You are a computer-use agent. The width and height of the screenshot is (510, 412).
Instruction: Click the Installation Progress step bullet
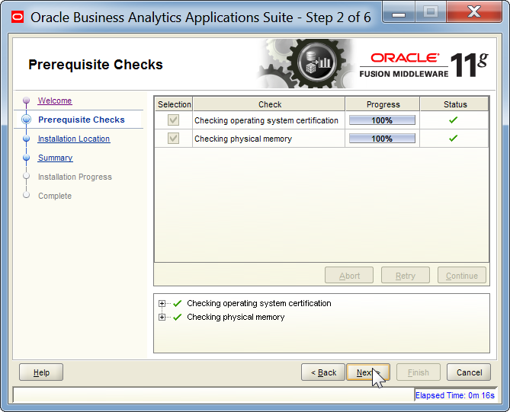27,176
